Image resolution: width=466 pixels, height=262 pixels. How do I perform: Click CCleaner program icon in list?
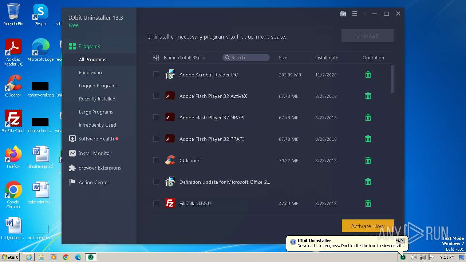170,160
